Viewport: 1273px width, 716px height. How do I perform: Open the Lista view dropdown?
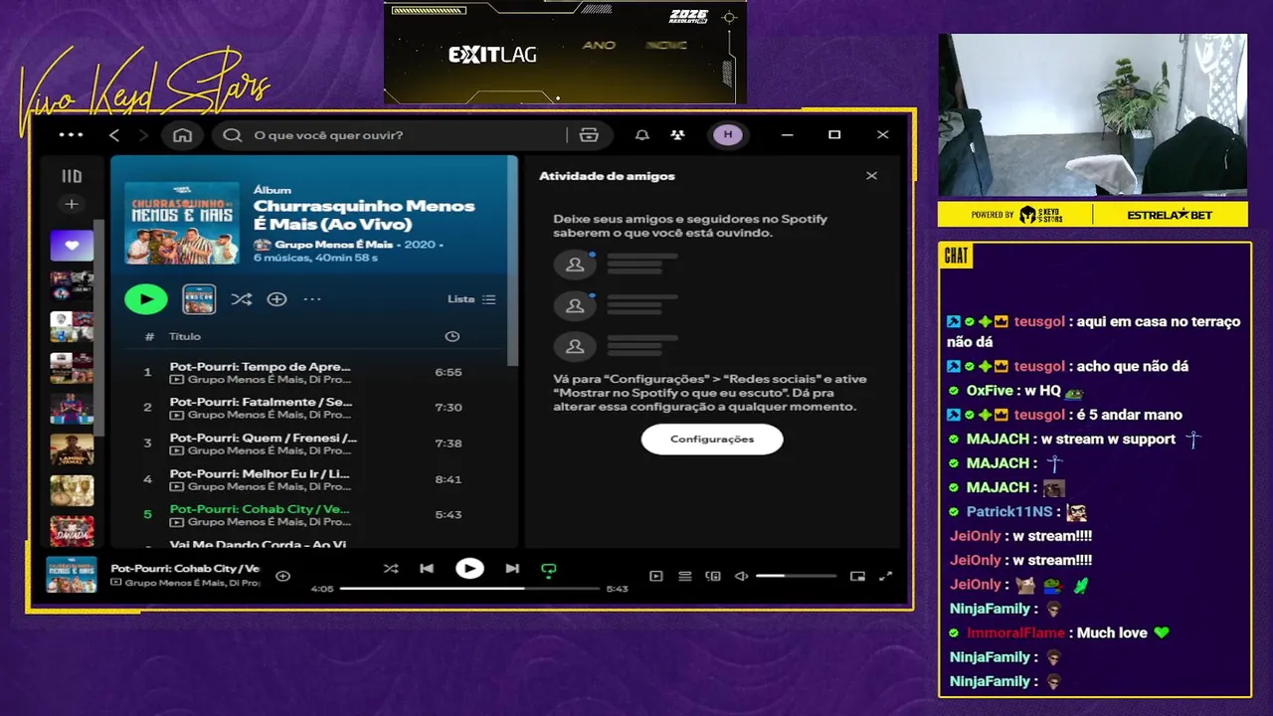point(471,298)
